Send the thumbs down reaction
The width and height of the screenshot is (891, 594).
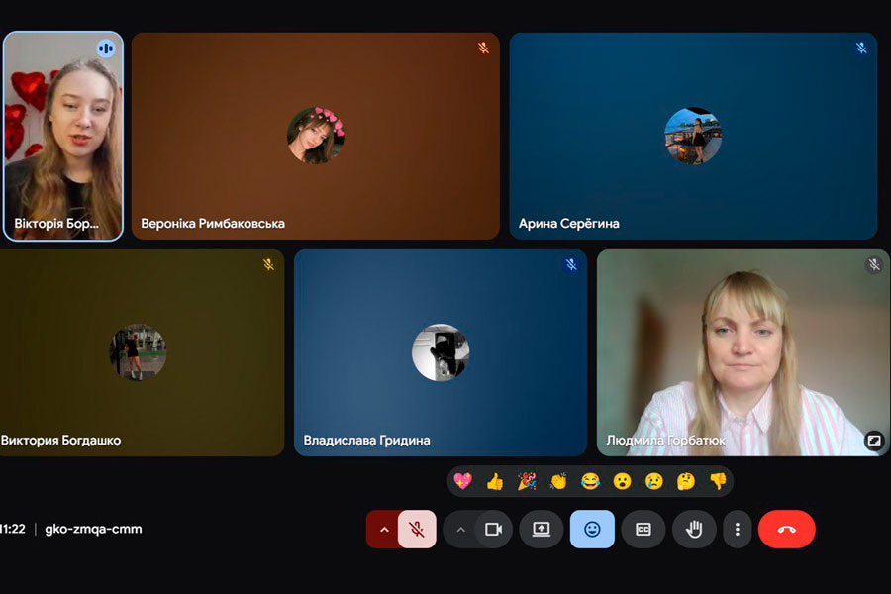click(x=719, y=481)
